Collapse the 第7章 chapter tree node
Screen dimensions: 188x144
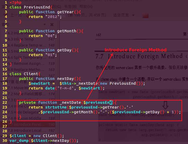pyautogui.click(x=1, y=82)
